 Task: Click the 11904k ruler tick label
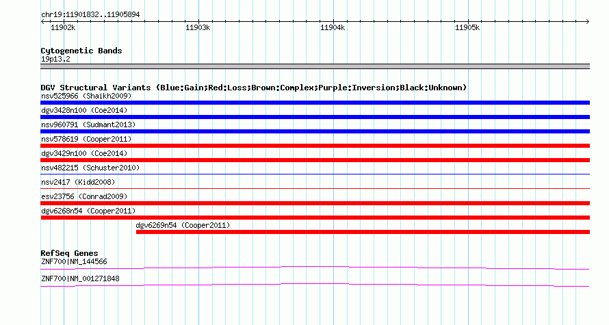pos(333,27)
